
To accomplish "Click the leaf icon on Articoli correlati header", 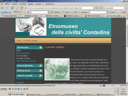I will click(40, 76).
